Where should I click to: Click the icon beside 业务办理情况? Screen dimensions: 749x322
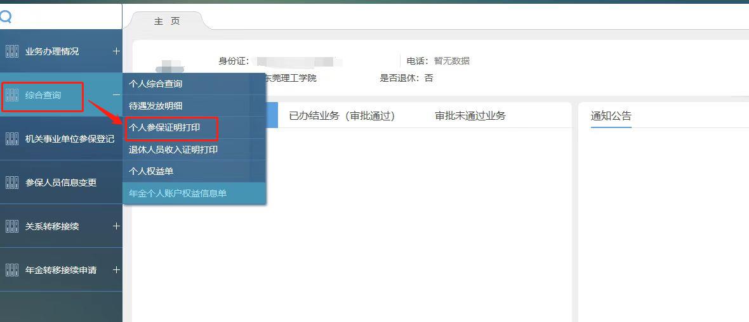11,51
